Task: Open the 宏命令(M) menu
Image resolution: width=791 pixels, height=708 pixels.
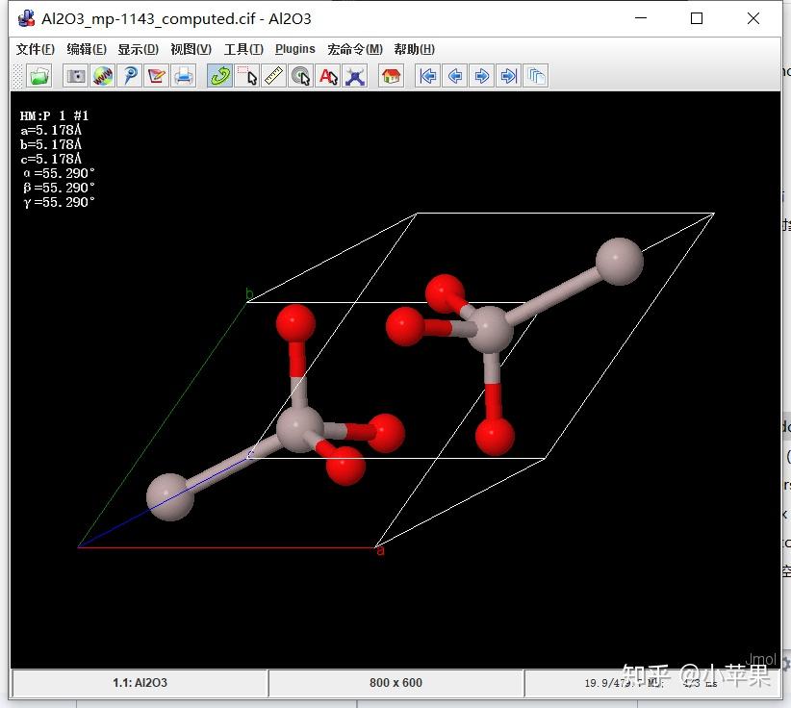Action: pos(354,49)
